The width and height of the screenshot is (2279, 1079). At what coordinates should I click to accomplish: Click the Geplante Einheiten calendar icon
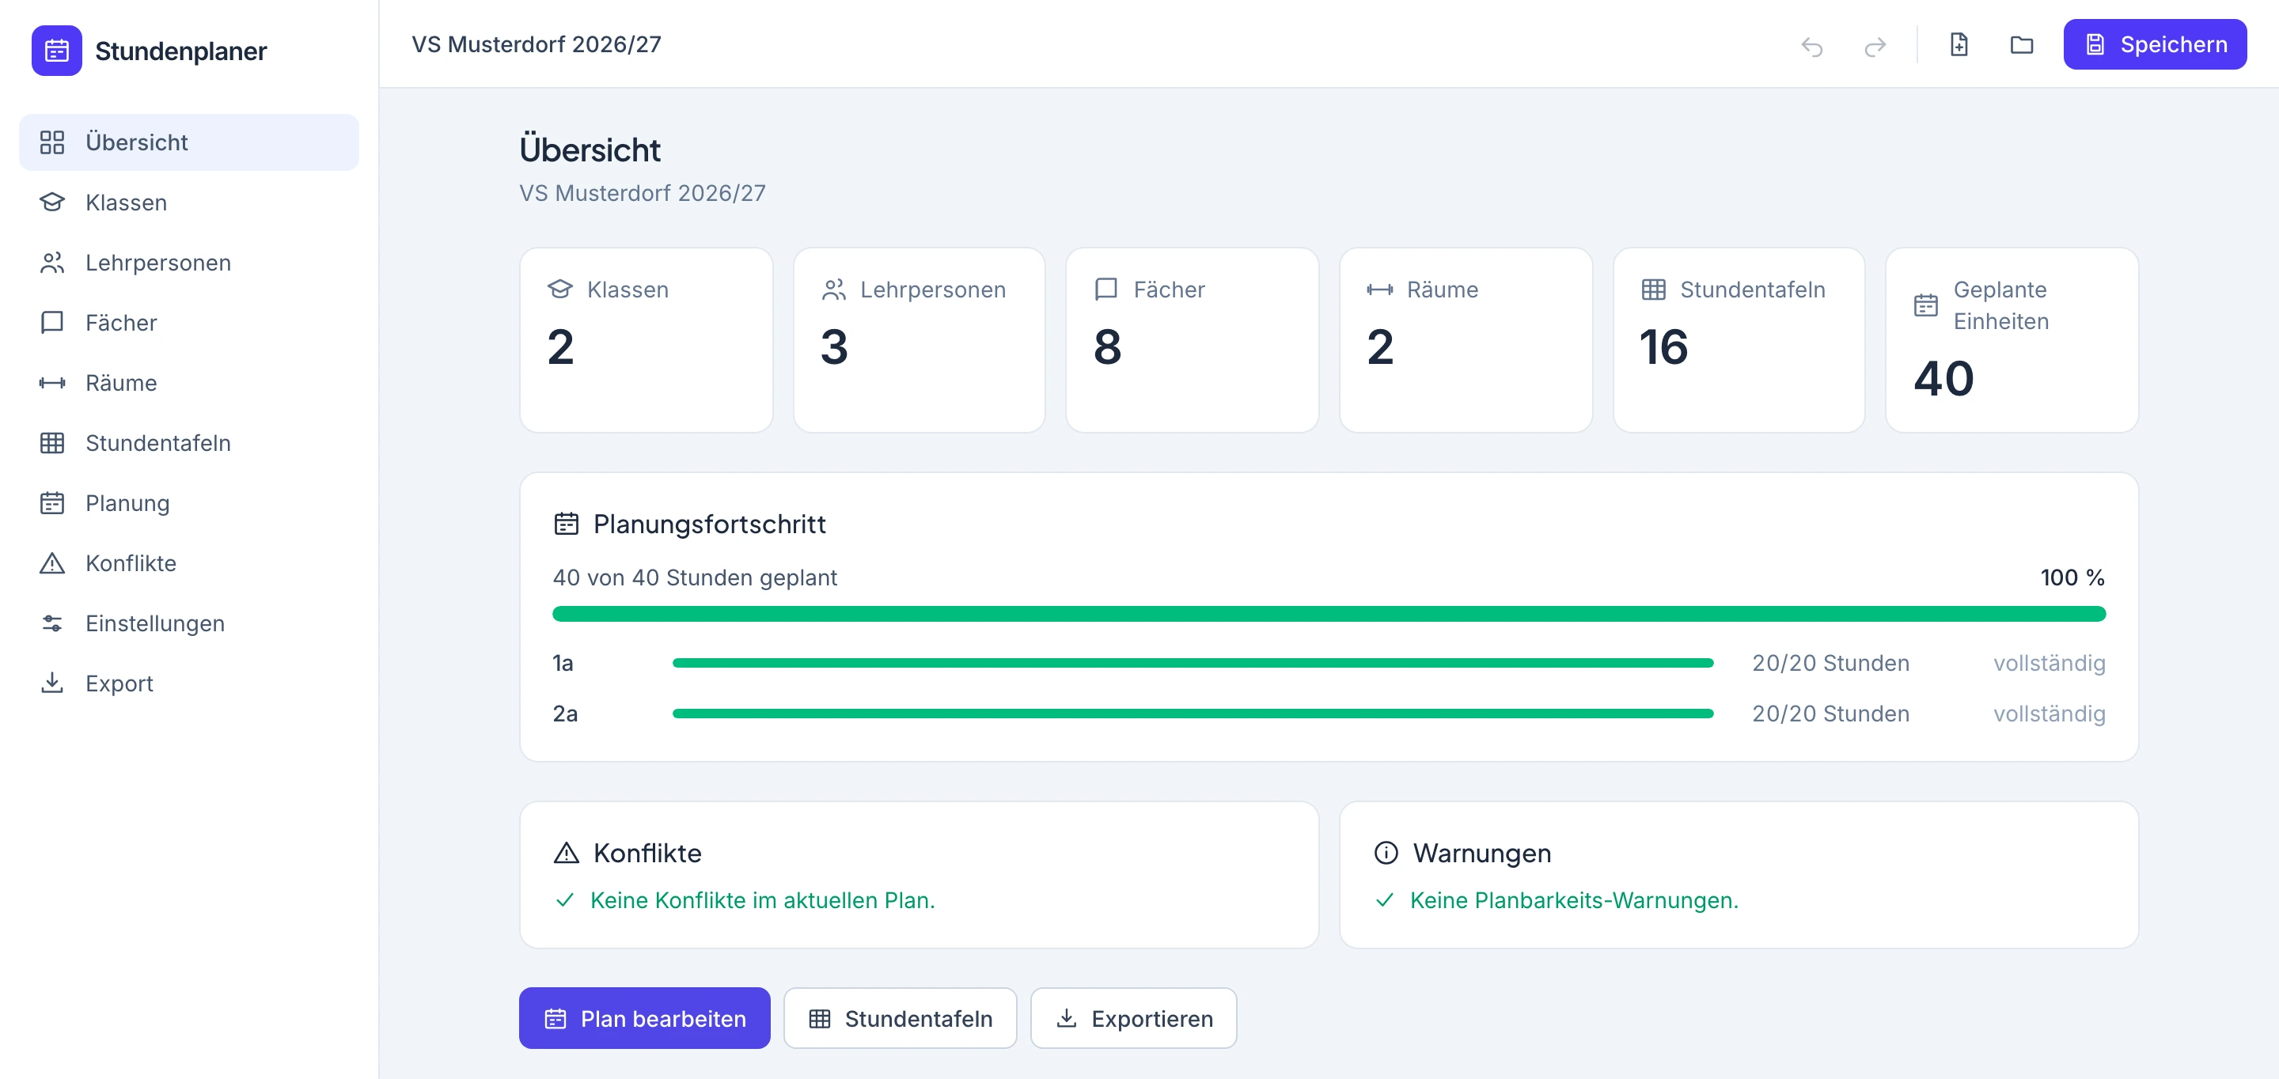pos(1925,305)
